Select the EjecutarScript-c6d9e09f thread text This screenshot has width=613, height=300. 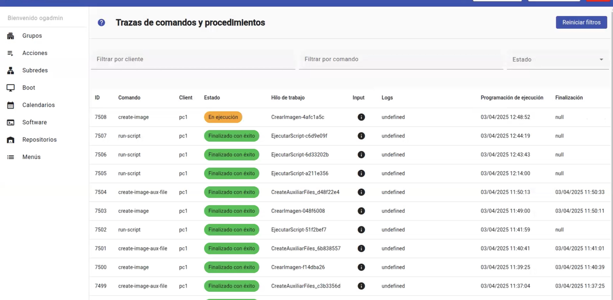coord(299,136)
